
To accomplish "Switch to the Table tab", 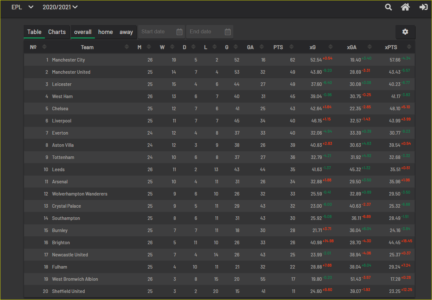I will [x=34, y=32].
